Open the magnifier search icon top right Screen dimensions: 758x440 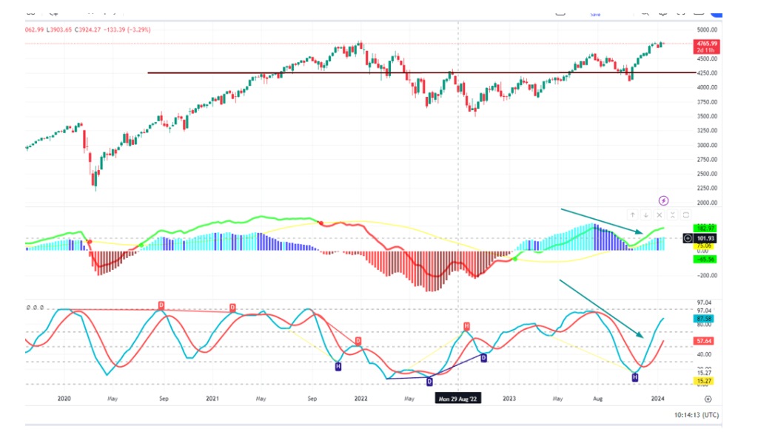pos(645,14)
